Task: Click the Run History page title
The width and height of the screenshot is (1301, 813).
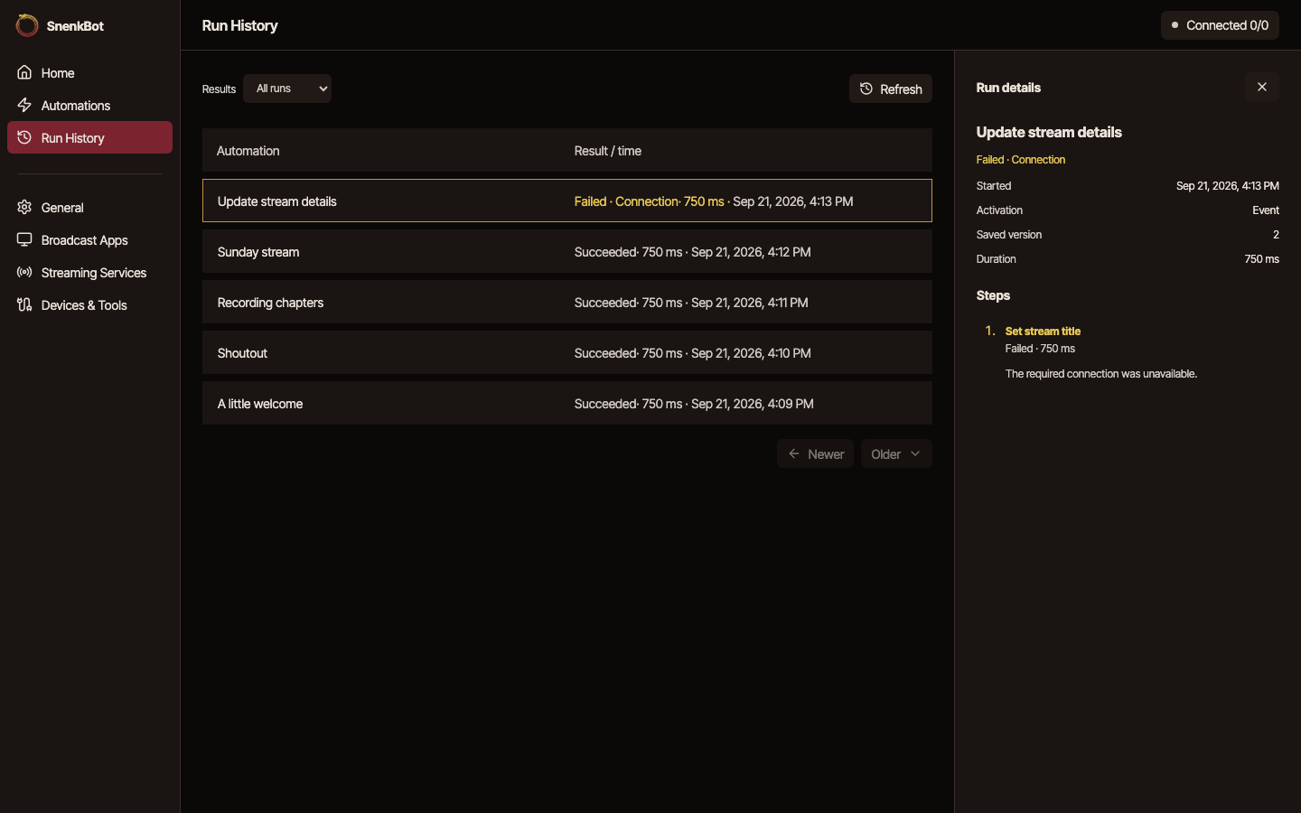Action: pyautogui.click(x=240, y=25)
